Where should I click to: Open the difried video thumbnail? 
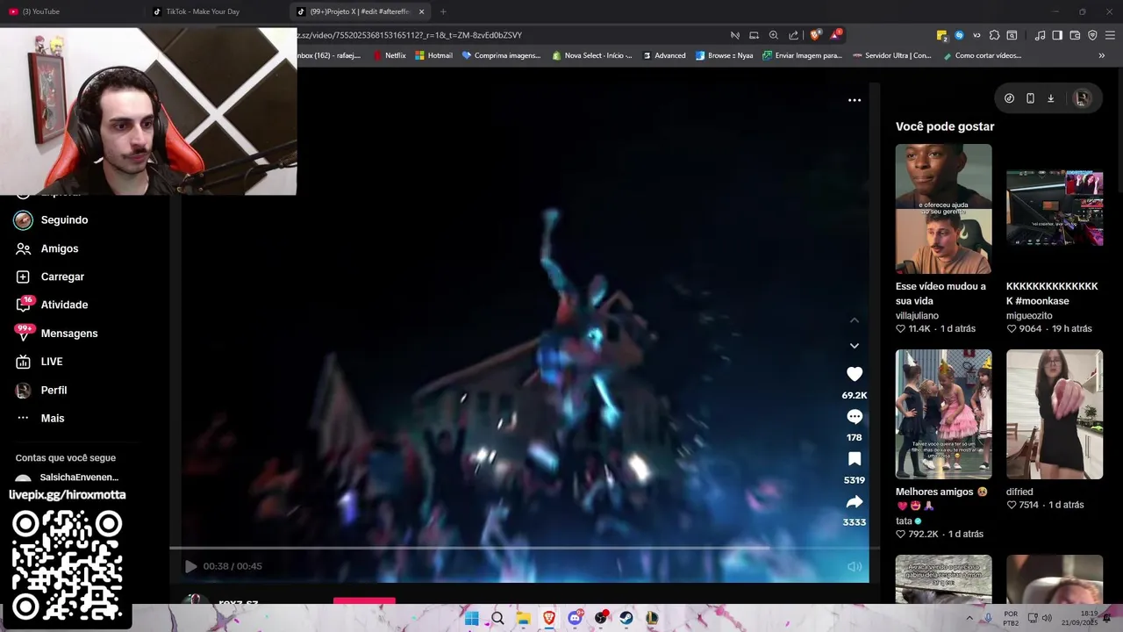pos(1054,414)
